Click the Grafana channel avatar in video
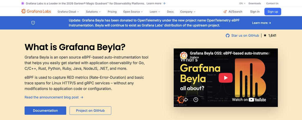This screenshot has width=302, height=120. click(183, 55)
